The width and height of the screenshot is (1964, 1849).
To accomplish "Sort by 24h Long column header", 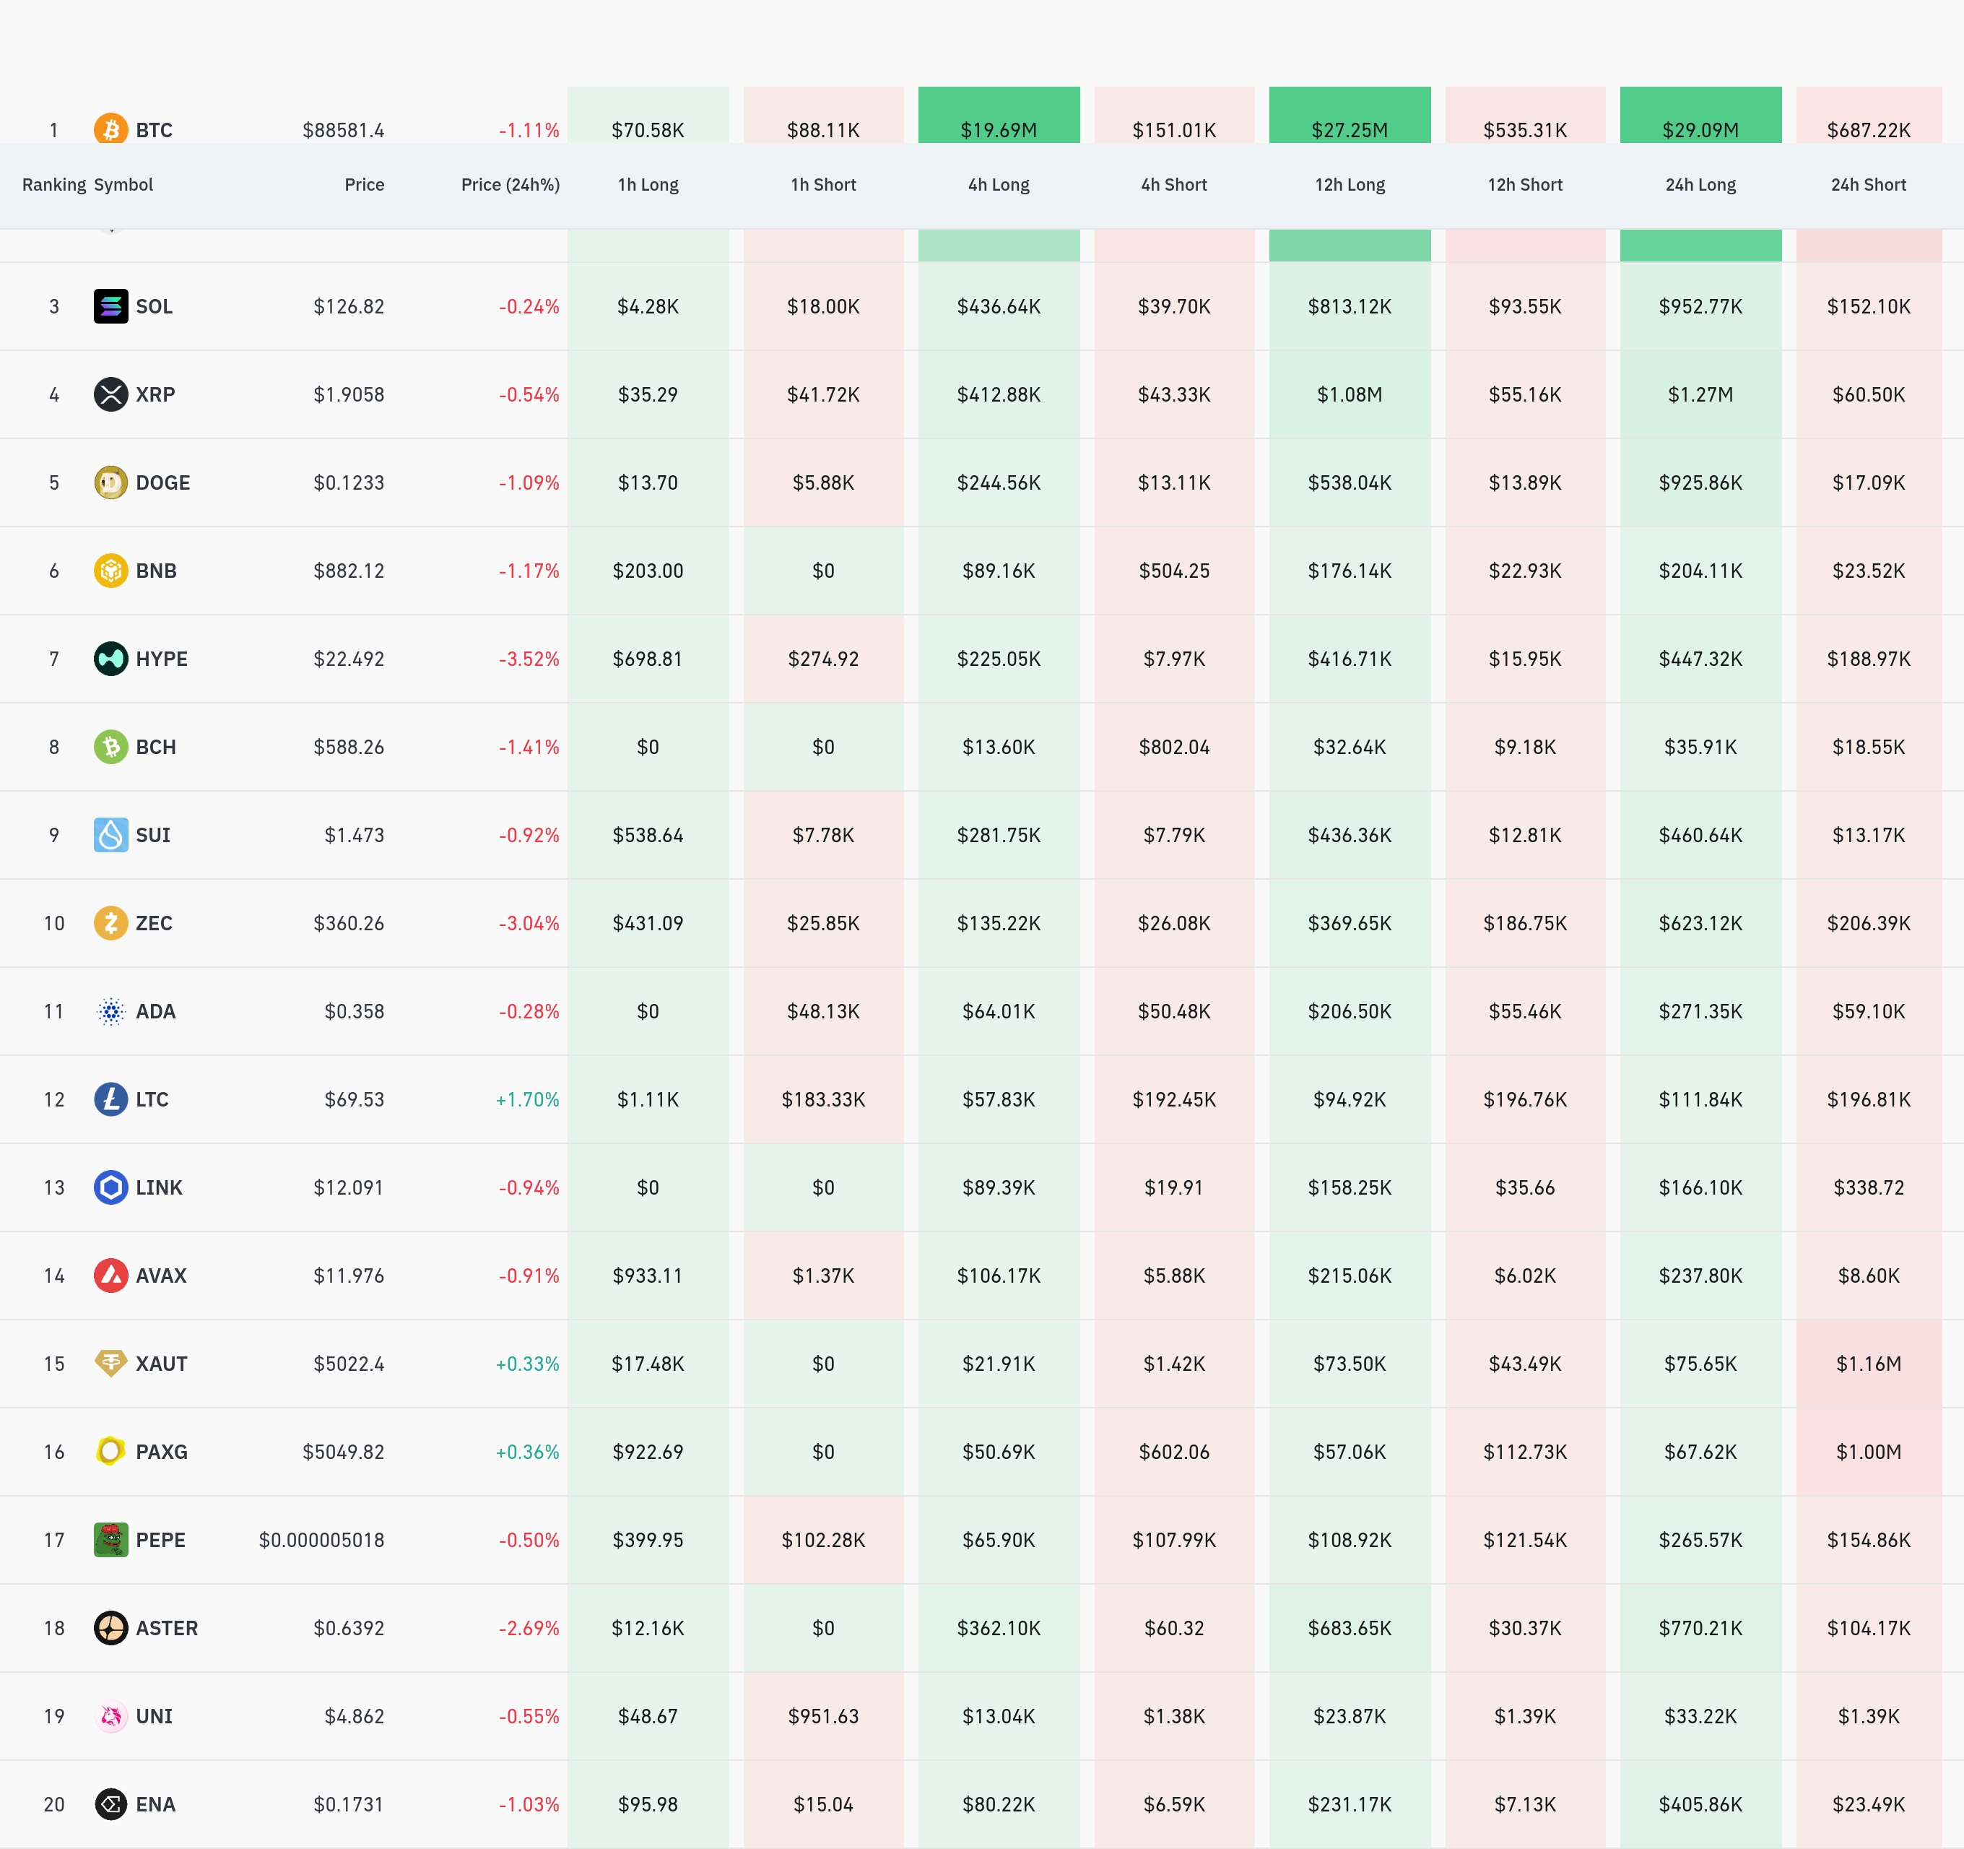I will [1700, 185].
